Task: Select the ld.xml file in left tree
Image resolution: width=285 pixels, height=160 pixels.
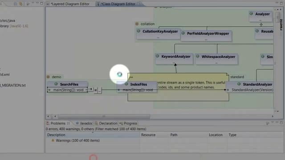Action: tap(5, 75)
